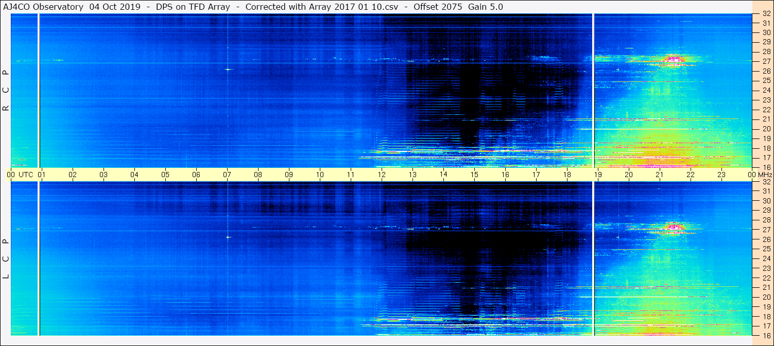Click the 'UTC' label on time axis
The width and height of the screenshot is (774, 346).
pos(26,175)
